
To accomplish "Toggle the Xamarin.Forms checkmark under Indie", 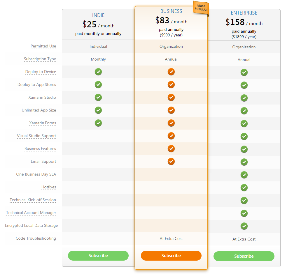I will click(x=98, y=123).
